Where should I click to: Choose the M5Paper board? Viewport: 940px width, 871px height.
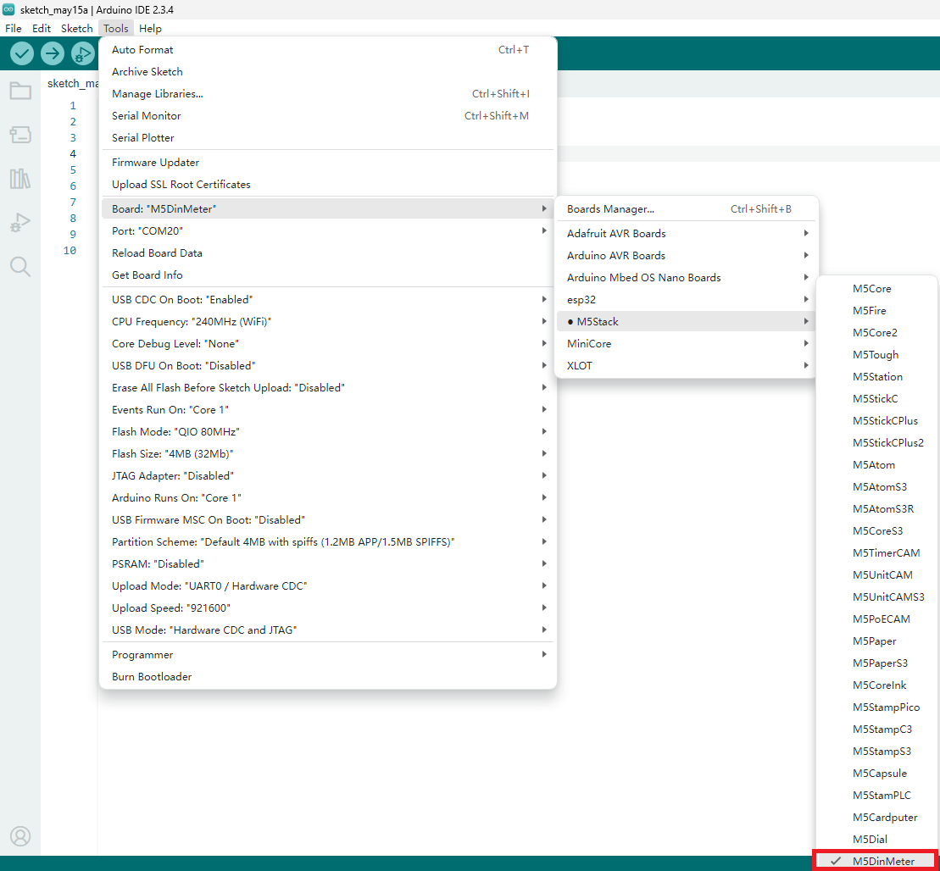point(876,641)
